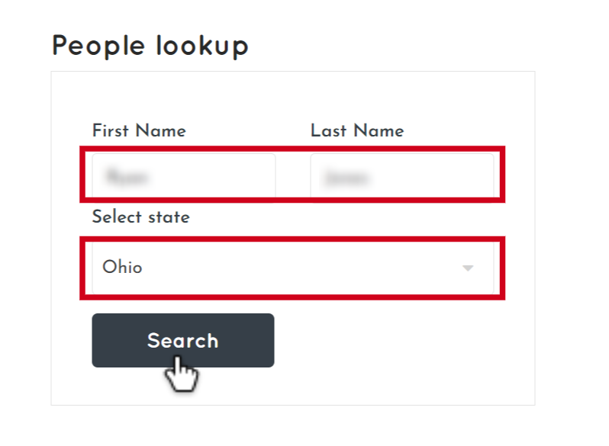The width and height of the screenshot is (609, 446).
Task: Click empty space right of Search button
Action: point(388,340)
